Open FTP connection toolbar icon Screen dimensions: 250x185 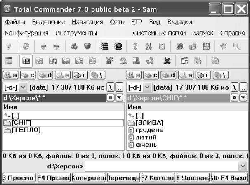pyautogui.click(x=206, y=46)
